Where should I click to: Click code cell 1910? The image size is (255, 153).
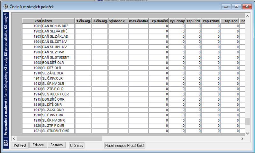coord(32,73)
